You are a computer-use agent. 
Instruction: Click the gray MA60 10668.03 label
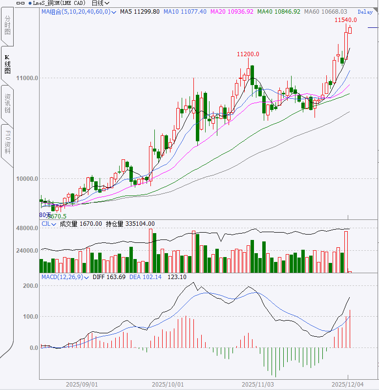click(326, 11)
